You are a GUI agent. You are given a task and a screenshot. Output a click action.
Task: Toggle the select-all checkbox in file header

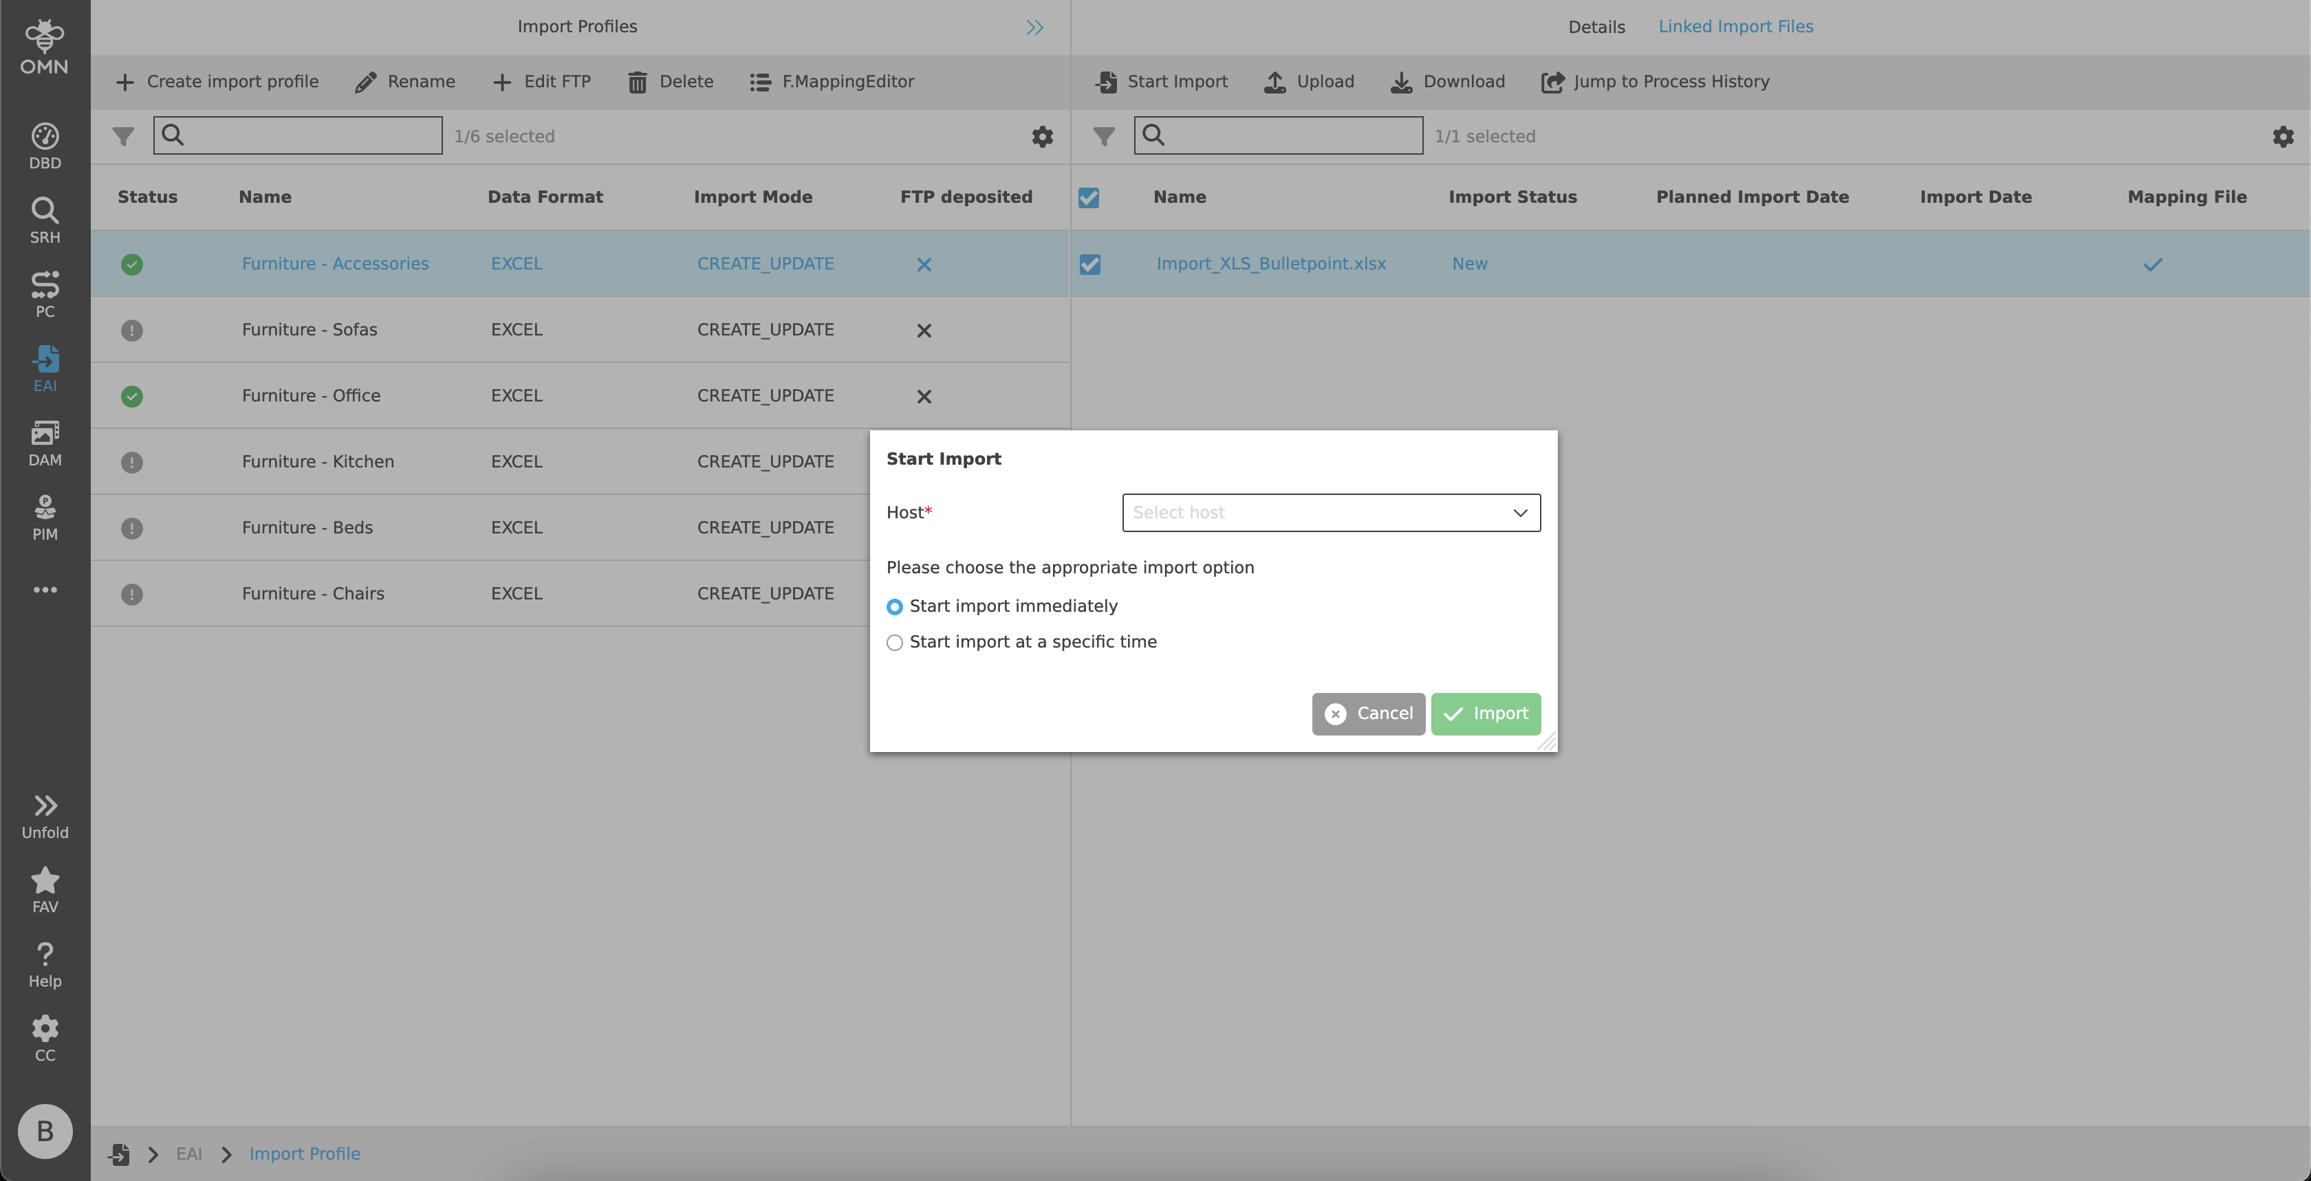(1088, 198)
